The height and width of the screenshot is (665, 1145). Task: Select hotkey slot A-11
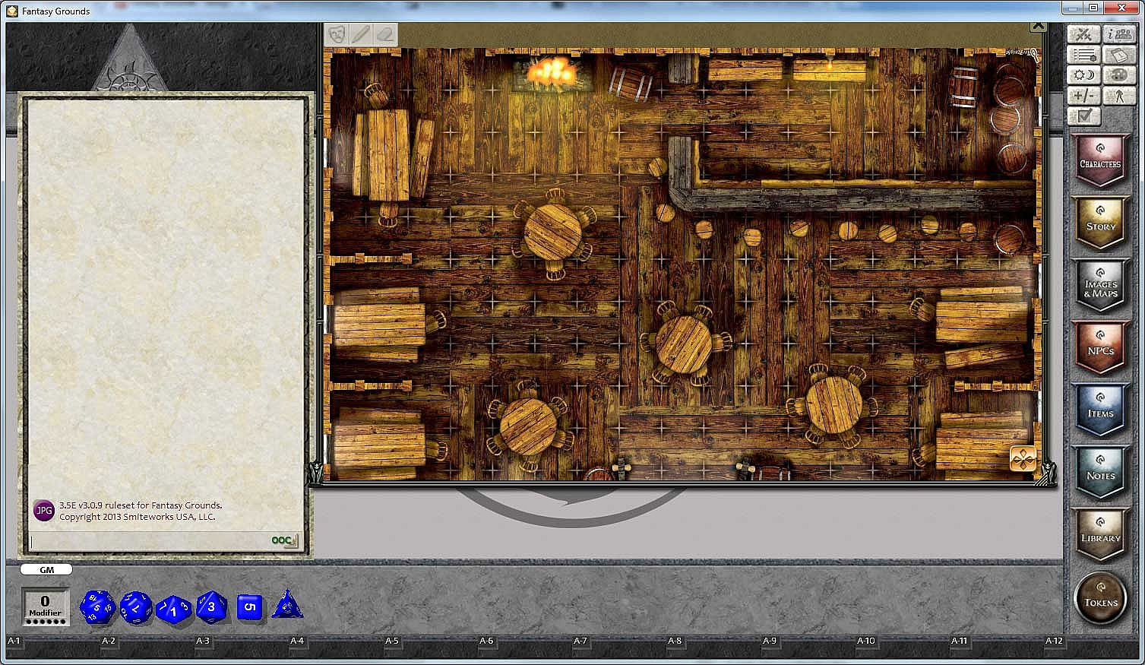tap(960, 641)
